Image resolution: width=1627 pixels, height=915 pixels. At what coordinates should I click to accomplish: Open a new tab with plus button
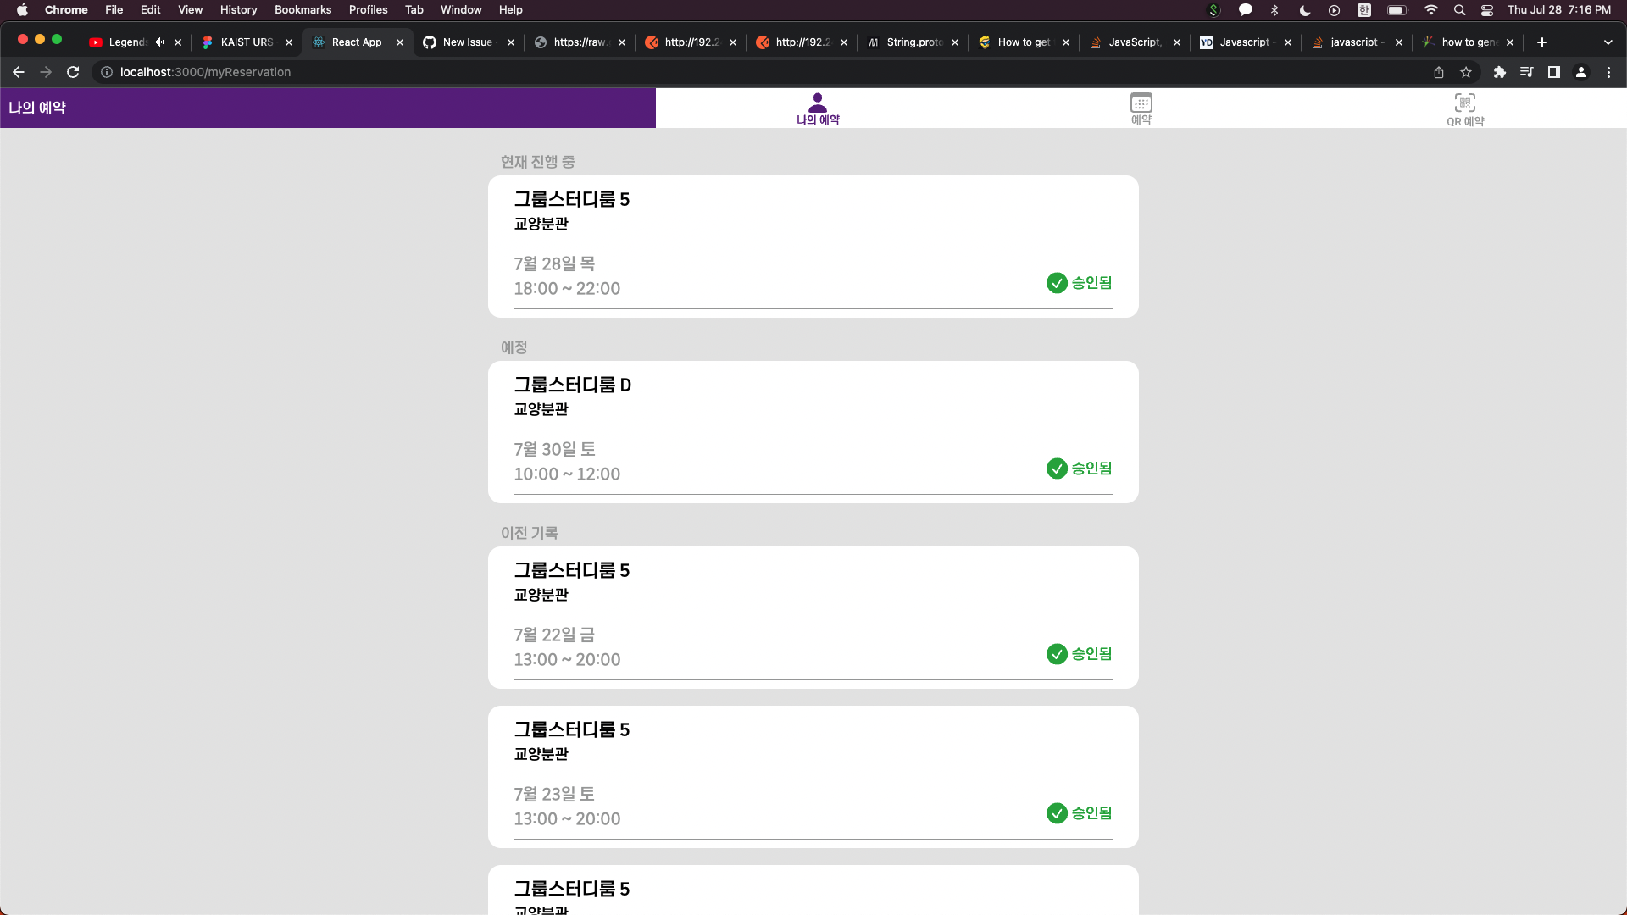tap(1541, 42)
